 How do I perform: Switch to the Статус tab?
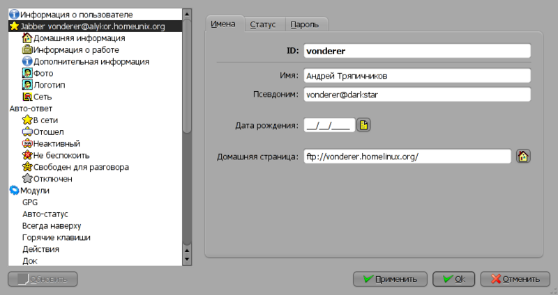263,24
